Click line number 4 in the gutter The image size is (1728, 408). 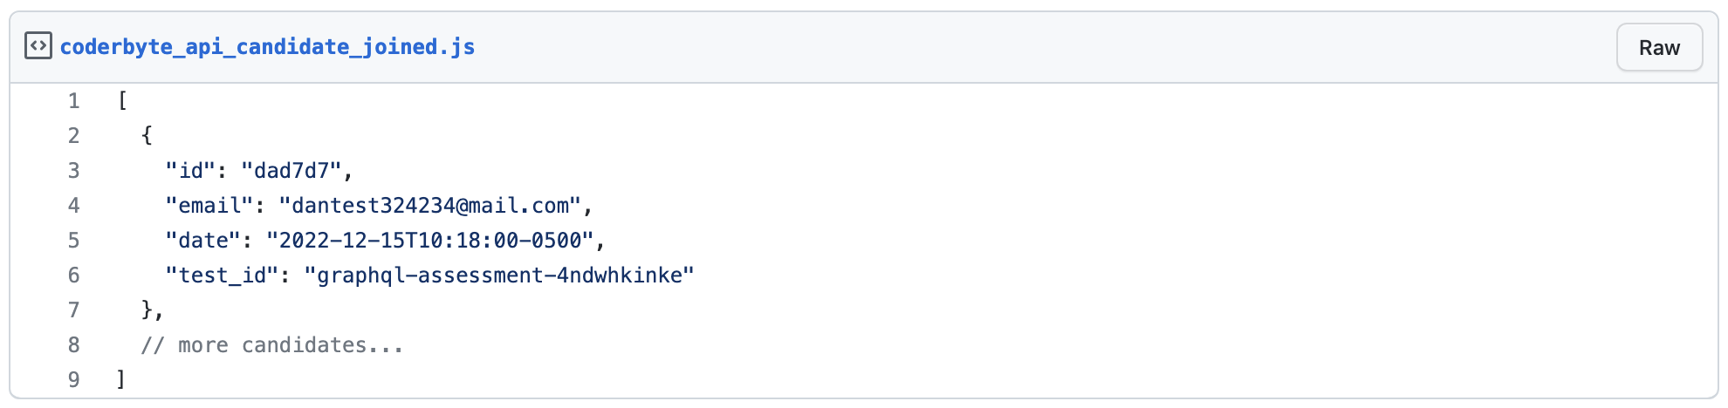click(74, 206)
